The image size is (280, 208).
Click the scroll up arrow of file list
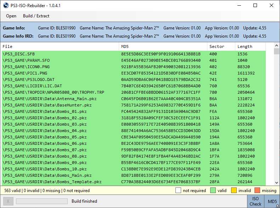point(276,45)
